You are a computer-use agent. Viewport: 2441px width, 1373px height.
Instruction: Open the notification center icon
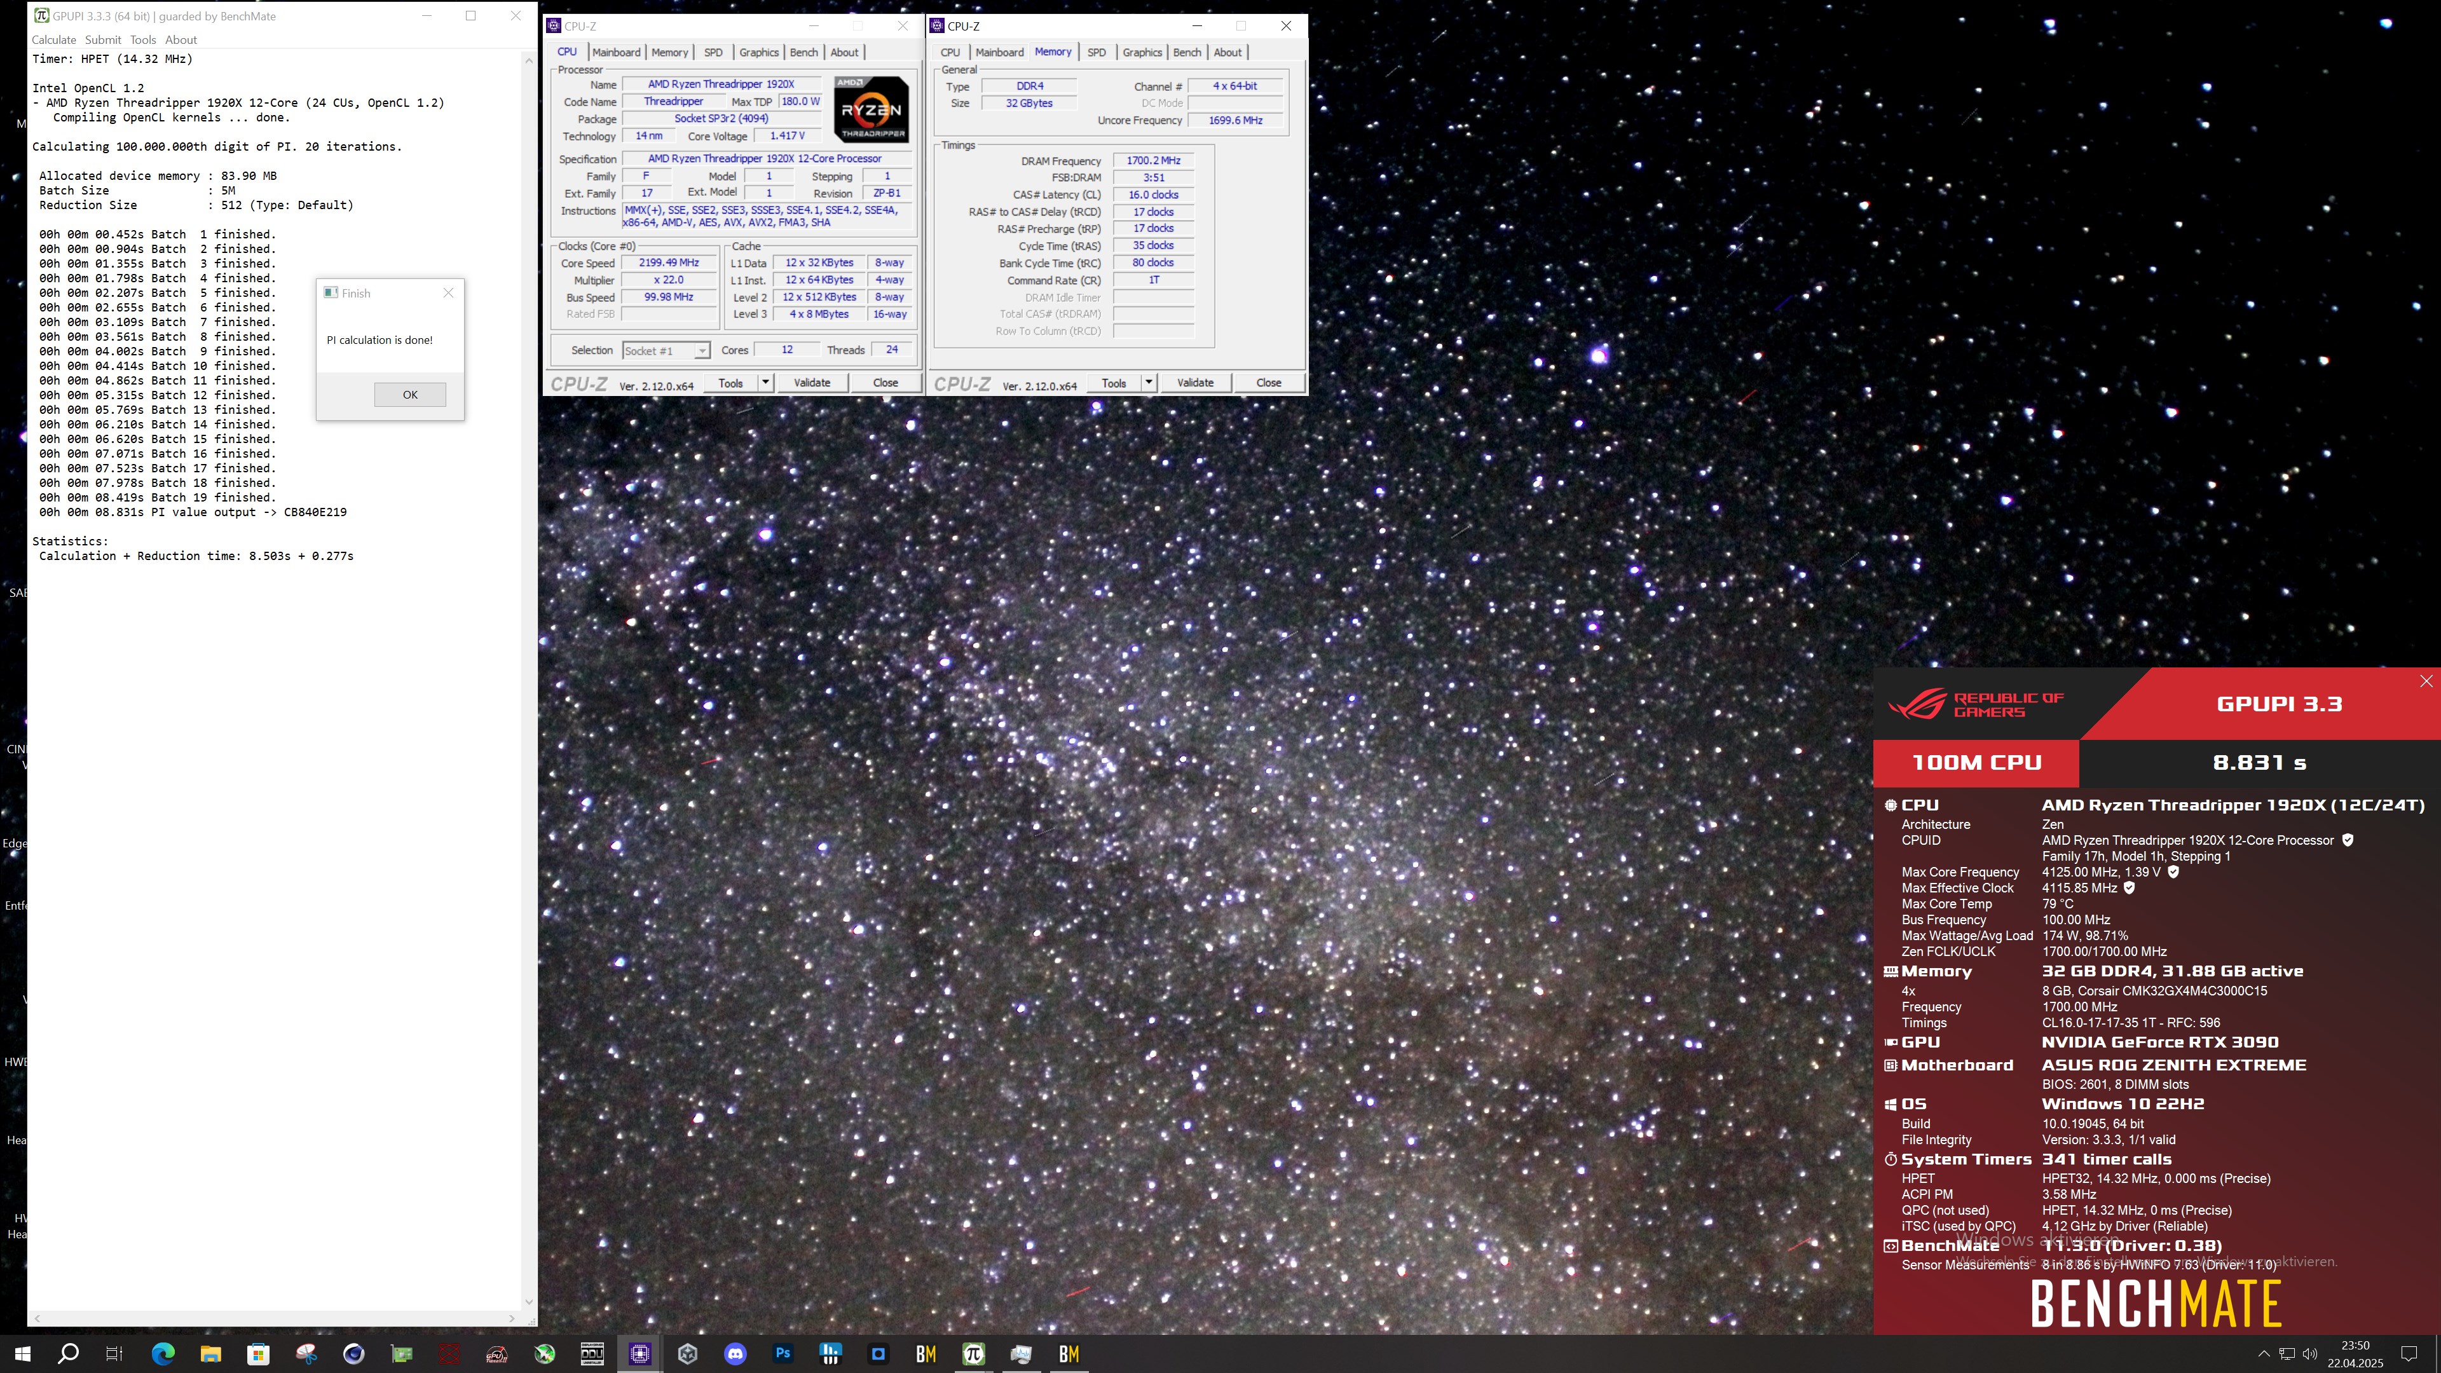pyautogui.click(x=2409, y=1354)
